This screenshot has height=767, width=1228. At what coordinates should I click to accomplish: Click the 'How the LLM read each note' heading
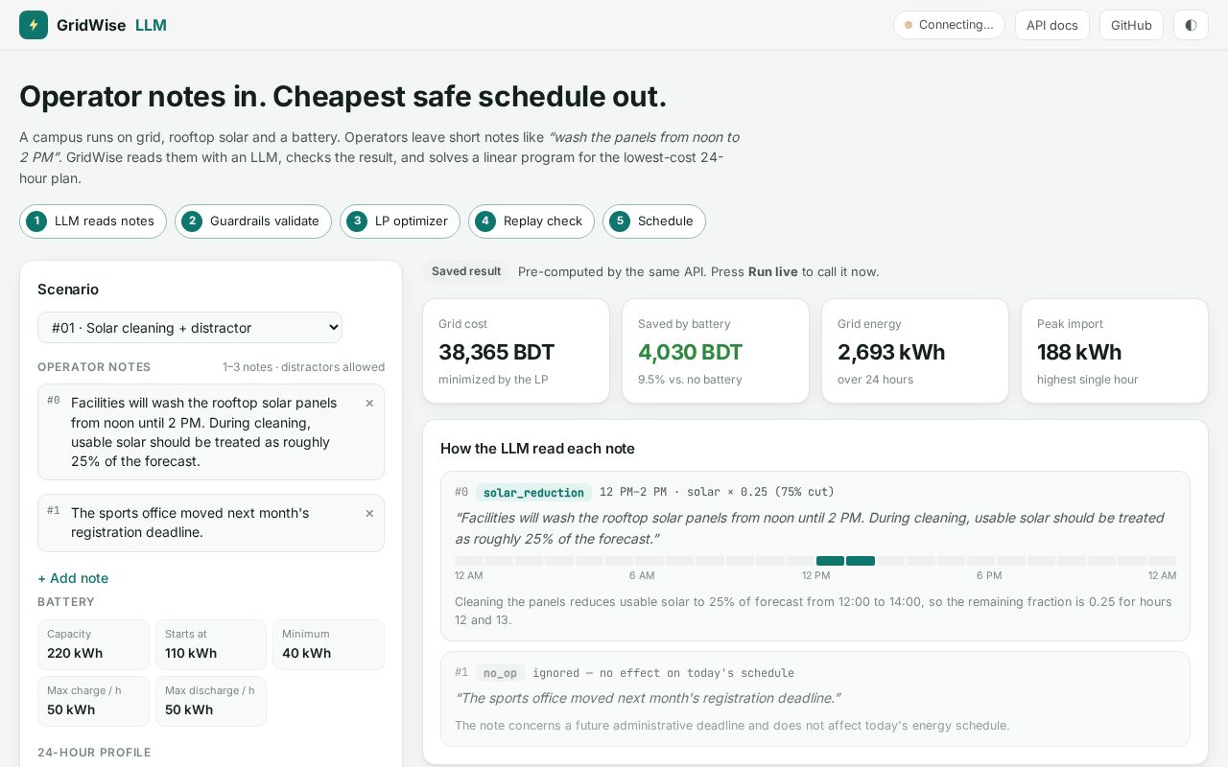coord(537,449)
